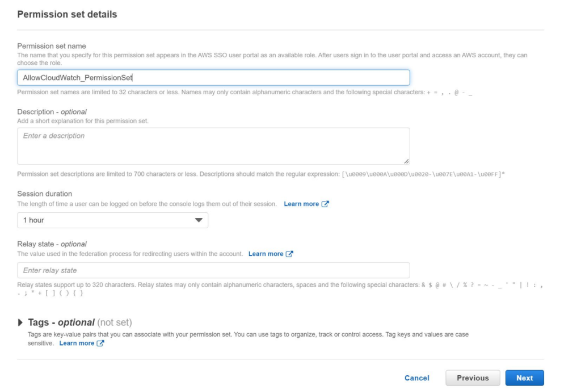Open the Session duration dropdown showing 1 hour
This screenshot has height=390, width=581.
113,221
